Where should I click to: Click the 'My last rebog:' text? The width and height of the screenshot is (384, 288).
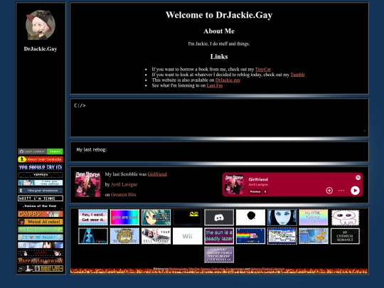tap(91, 149)
